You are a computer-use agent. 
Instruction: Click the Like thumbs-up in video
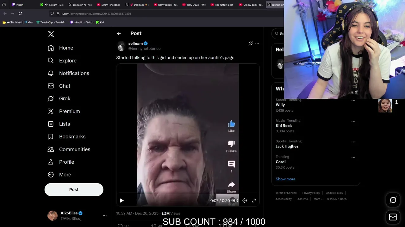pyautogui.click(x=231, y=124)
